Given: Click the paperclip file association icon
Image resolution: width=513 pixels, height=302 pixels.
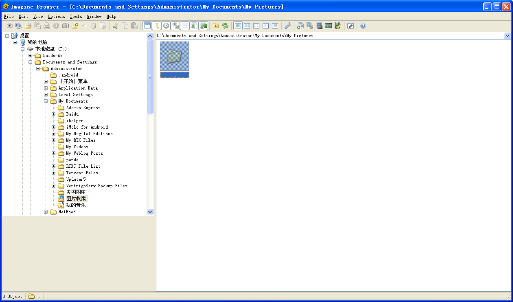Looking at the screenshot, I should click(351, 26).
